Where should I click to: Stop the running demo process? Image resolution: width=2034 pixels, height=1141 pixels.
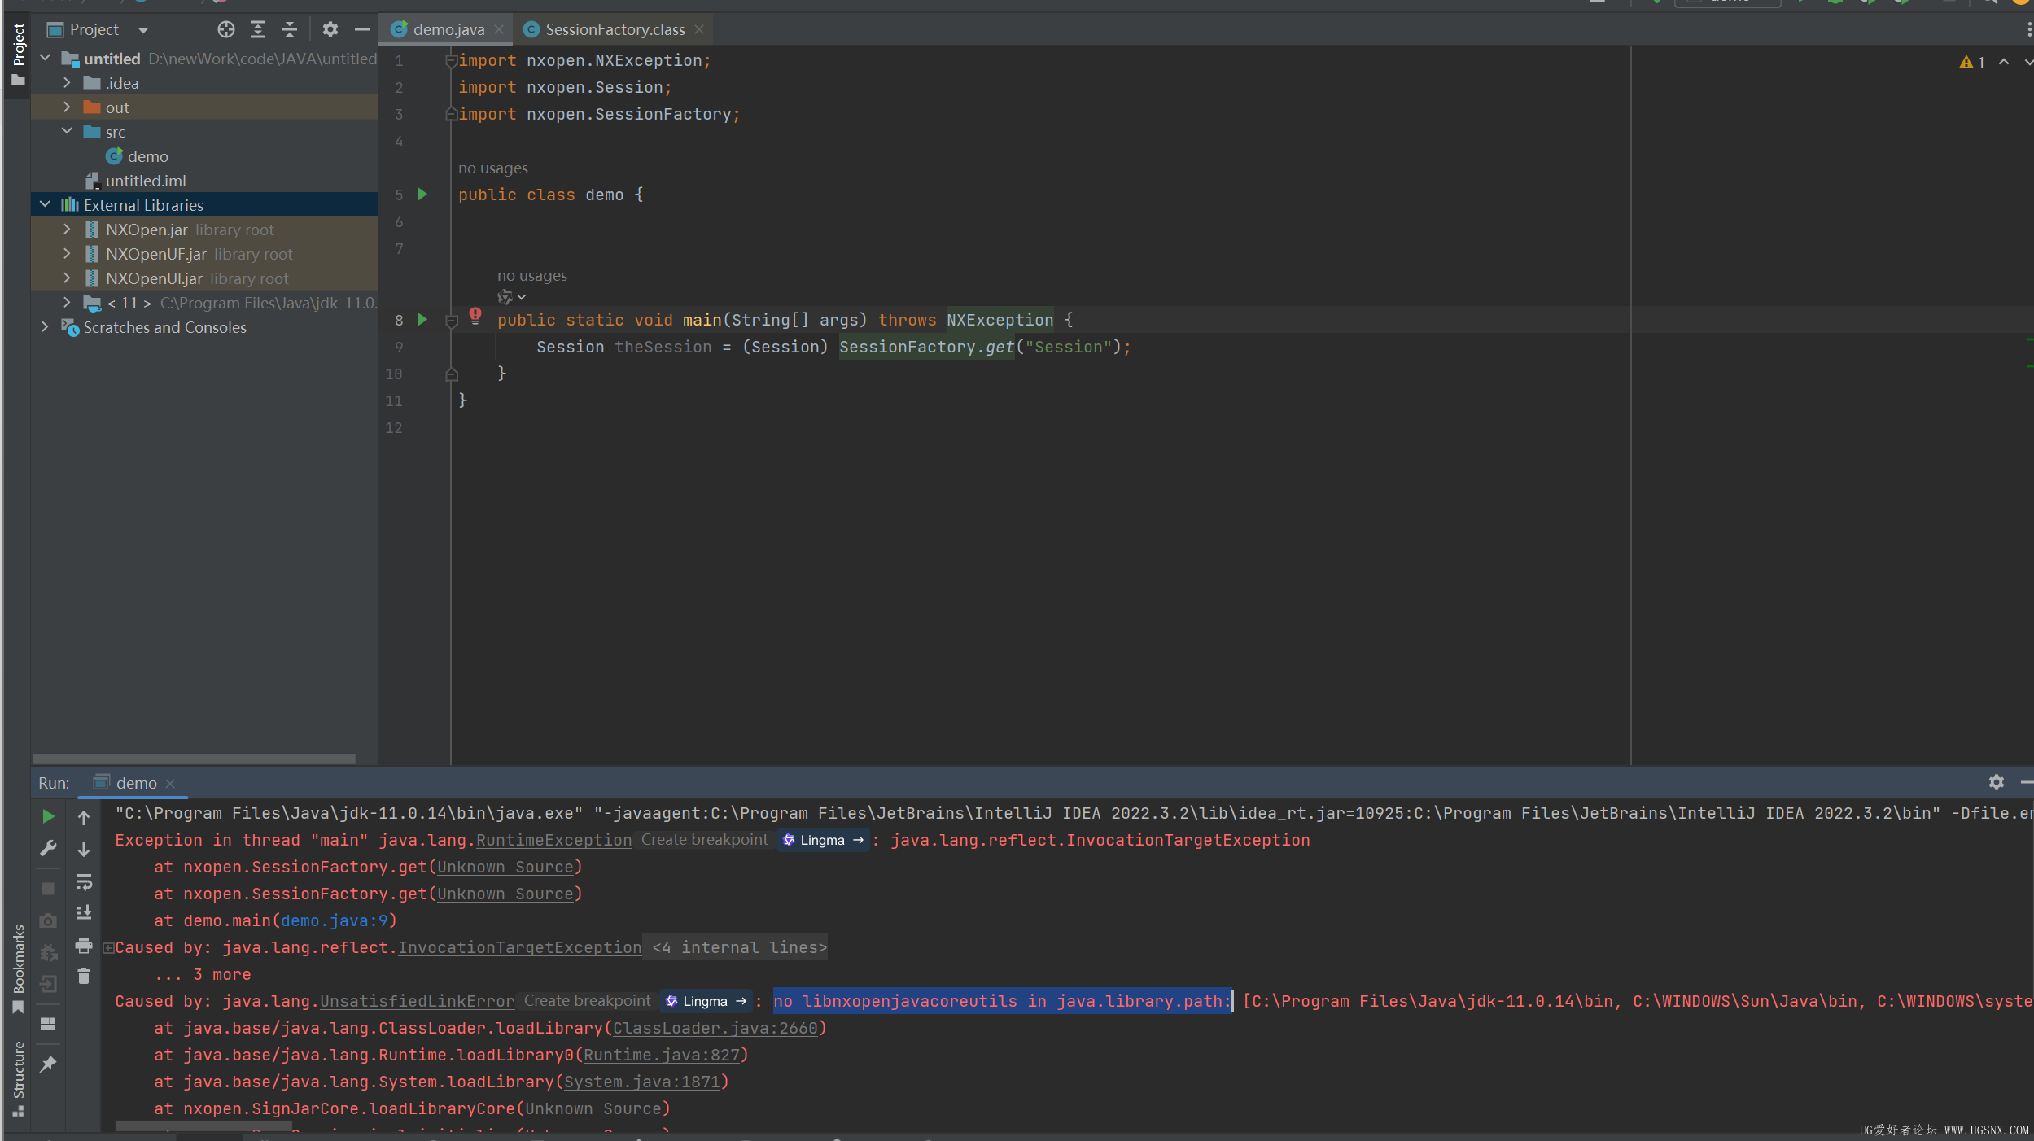[48, 889]
